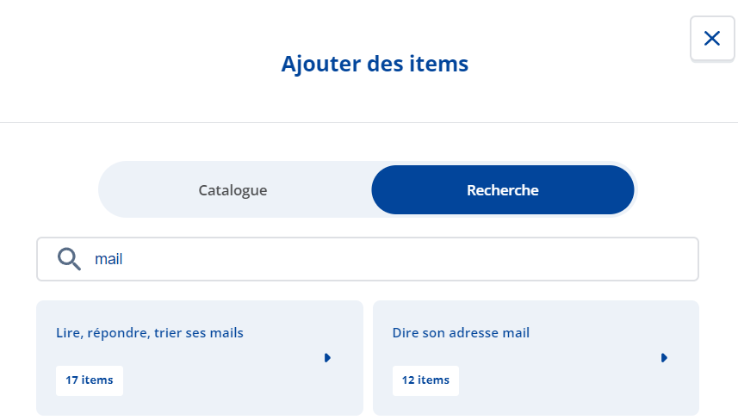Click the Recherche label text

pyautogui.click(x=503, y=190)
